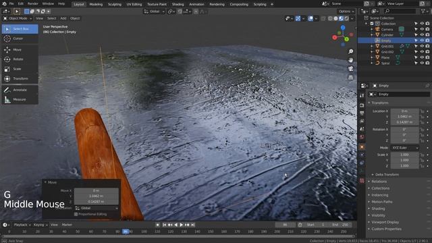
Task: Open the rotation Mode XYZ Euler dropdown
Action: click(x=405, y=148)
